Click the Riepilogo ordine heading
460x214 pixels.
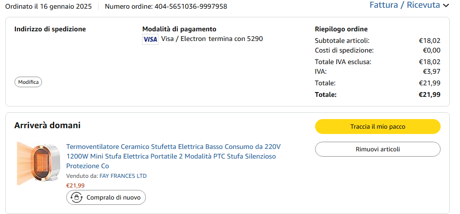pos(341,29)
